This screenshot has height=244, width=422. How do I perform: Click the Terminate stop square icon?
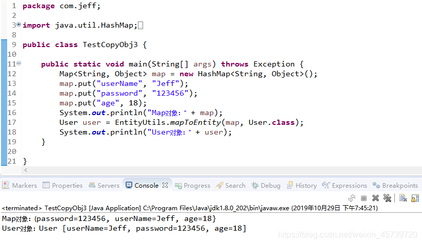364,198
